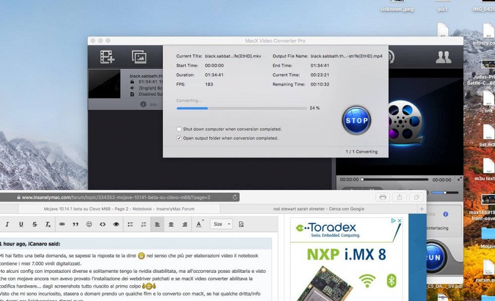Viewport: 495px width, 301px height.
Task: Toggle the spoiler eye icon in editor
Action: [116, 224]
